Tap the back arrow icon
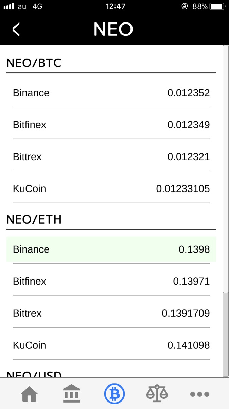This screenshot has width=229, height=409. tap(16, 30)
